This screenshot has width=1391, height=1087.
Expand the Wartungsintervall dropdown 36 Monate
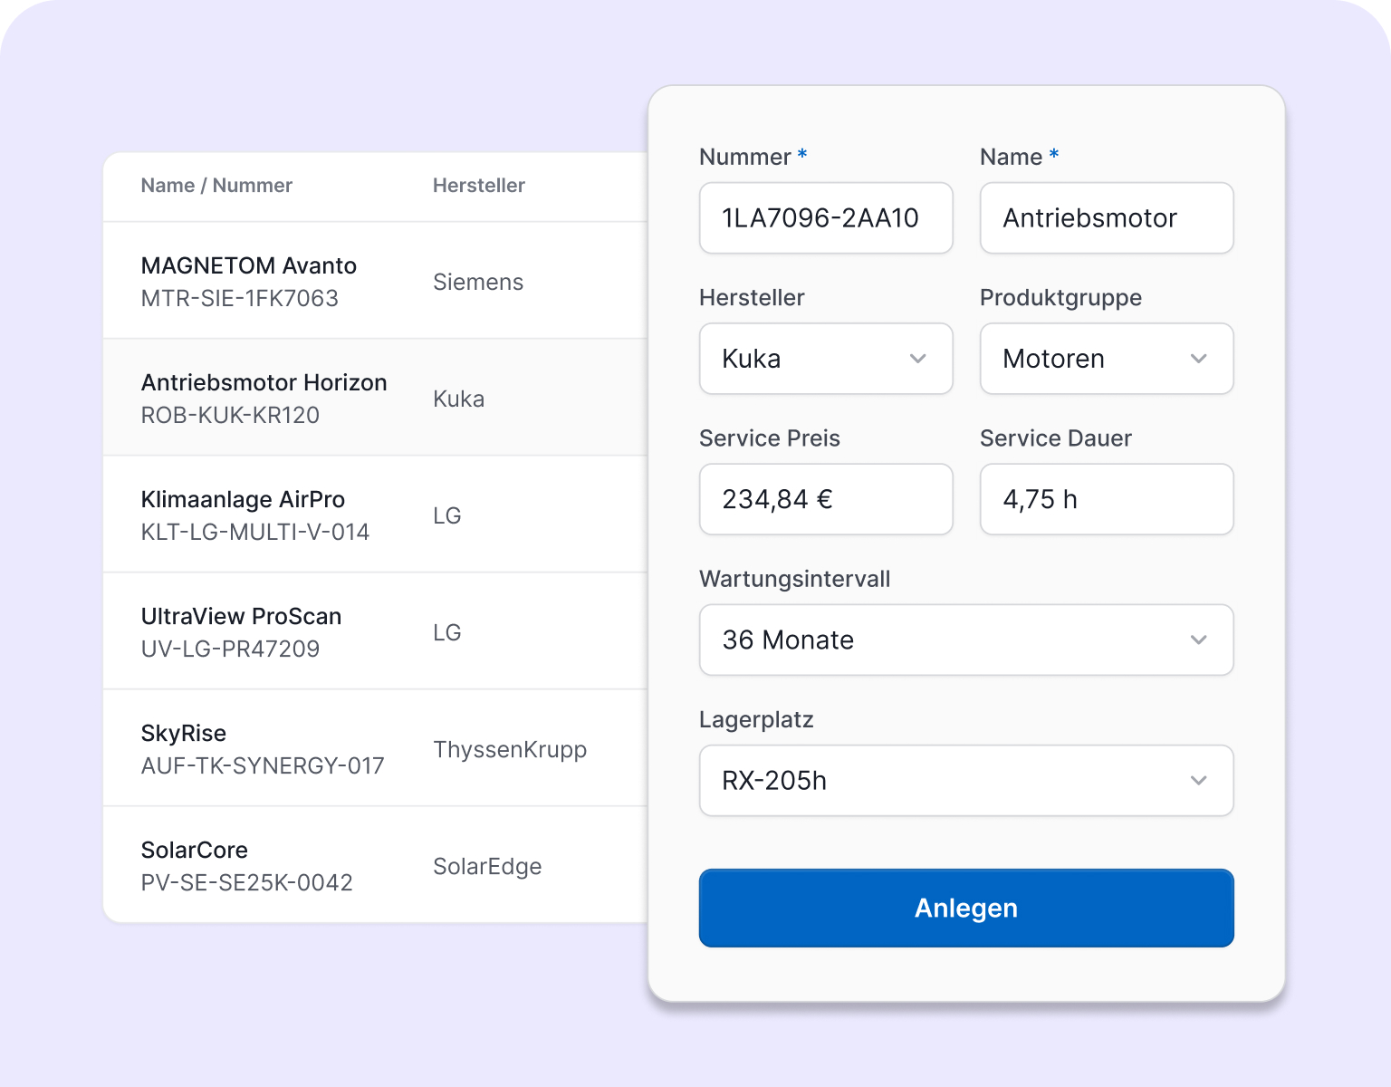pos(966,640)
